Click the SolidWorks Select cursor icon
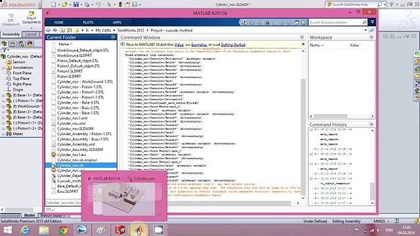Image resolution: width=420 pixels, height=236 pixels. tap(109, 5)
